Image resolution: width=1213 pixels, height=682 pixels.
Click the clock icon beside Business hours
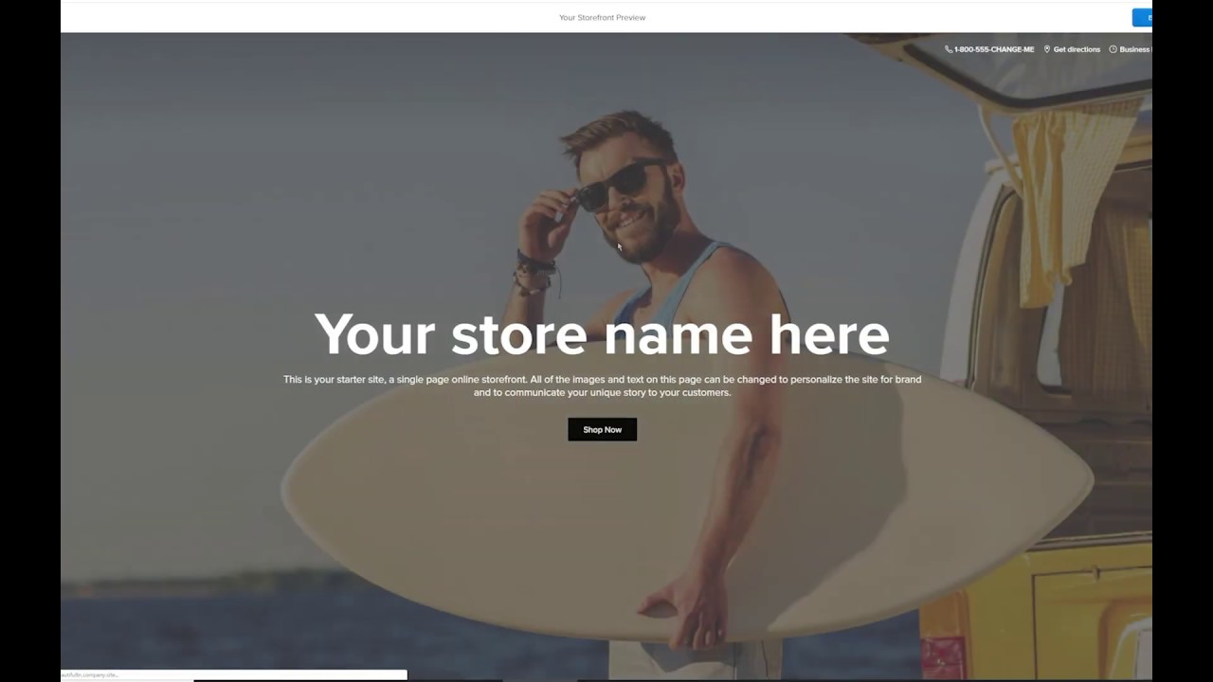click(1113, 49)
